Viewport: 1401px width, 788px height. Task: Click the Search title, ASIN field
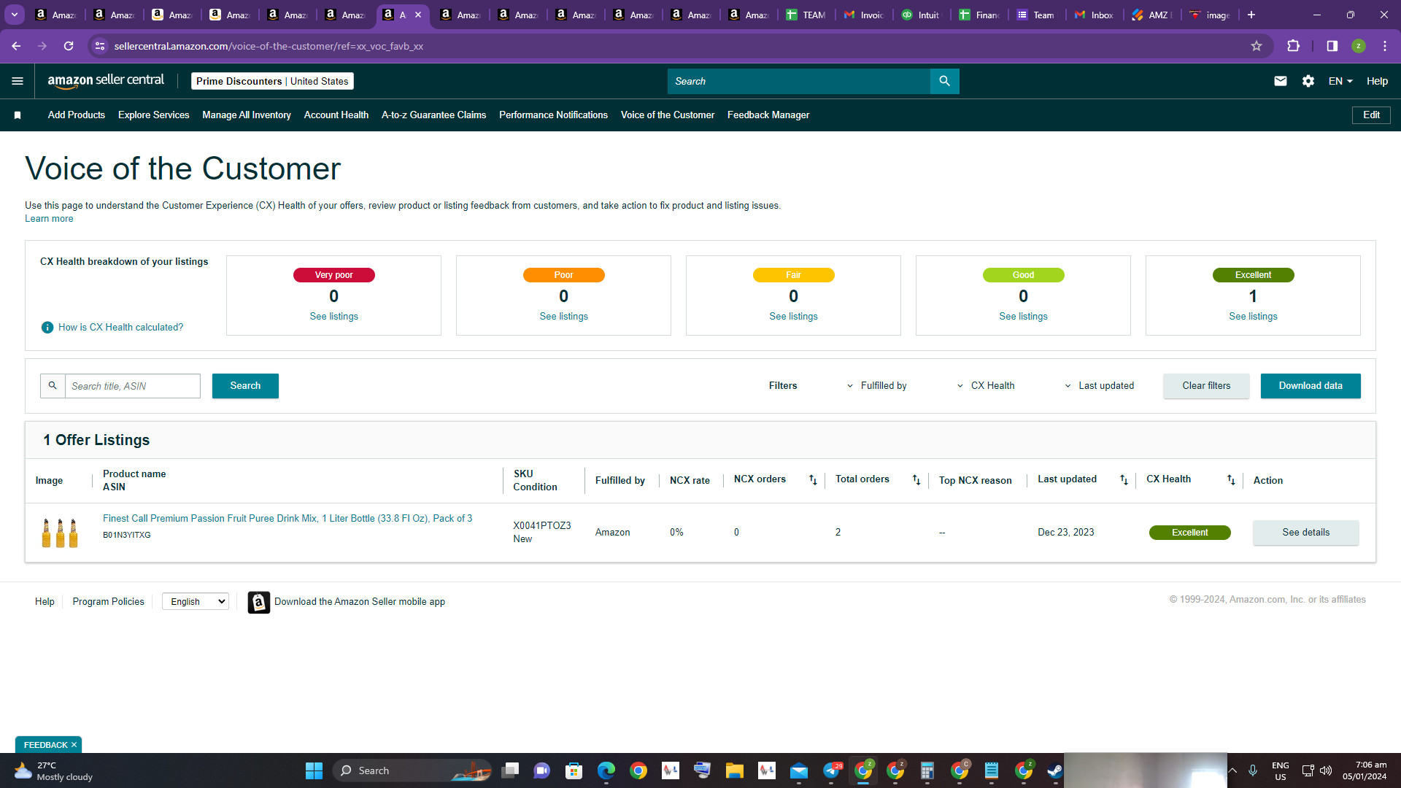(133, 386)
